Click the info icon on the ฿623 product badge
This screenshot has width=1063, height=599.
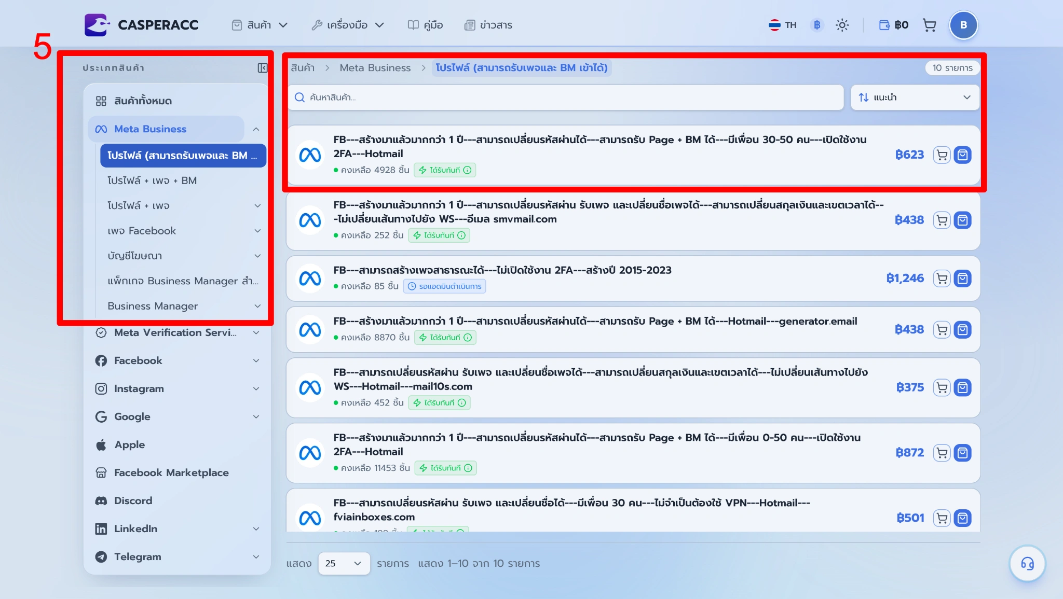467,170
